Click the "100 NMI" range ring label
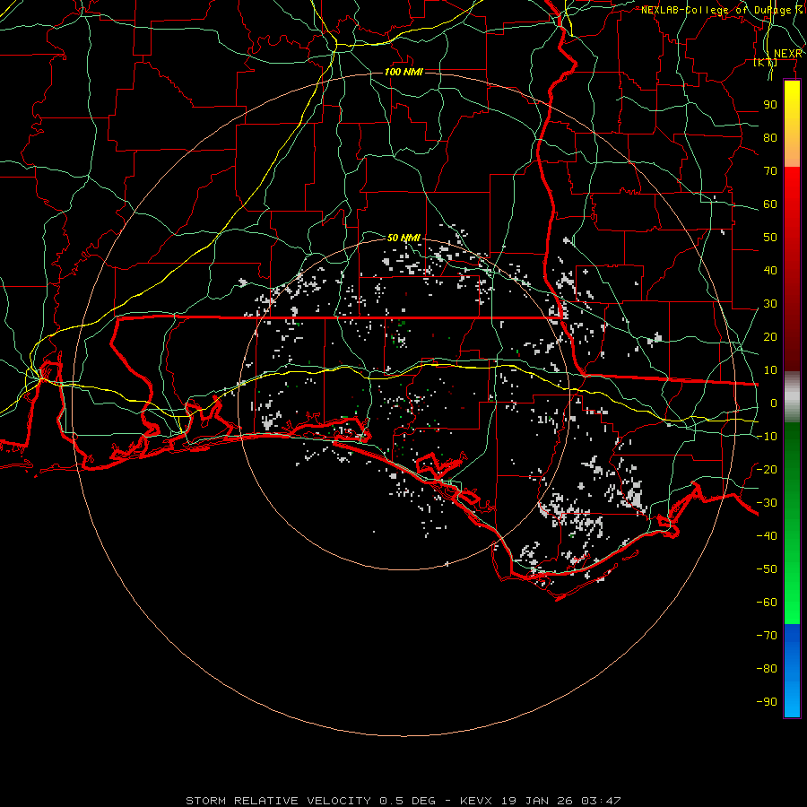Image resolution: width=807 pixels, height=807 pixels. click(403, 72)
